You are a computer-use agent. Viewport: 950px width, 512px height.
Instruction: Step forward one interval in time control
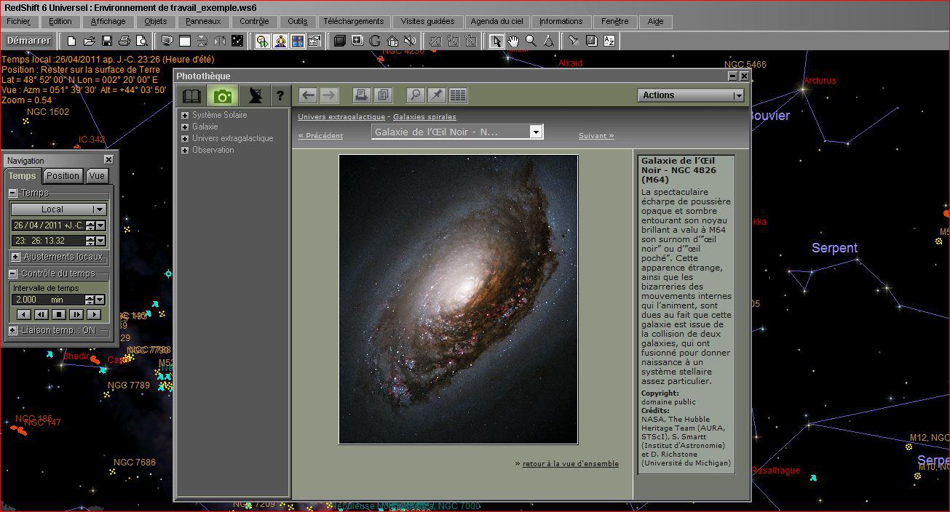76,314
